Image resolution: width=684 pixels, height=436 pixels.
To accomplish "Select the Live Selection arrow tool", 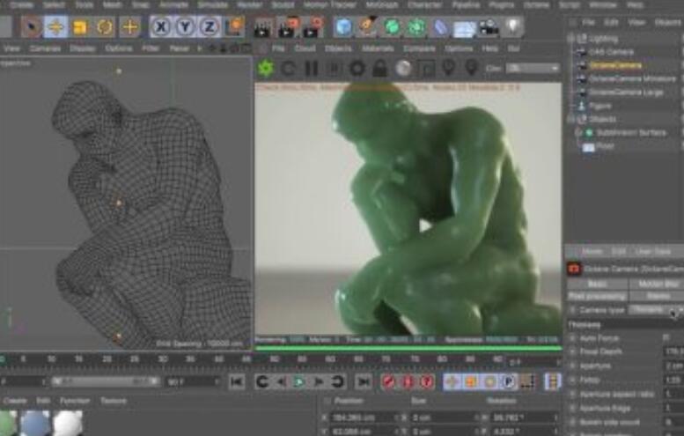I will (x=32, y=27).
